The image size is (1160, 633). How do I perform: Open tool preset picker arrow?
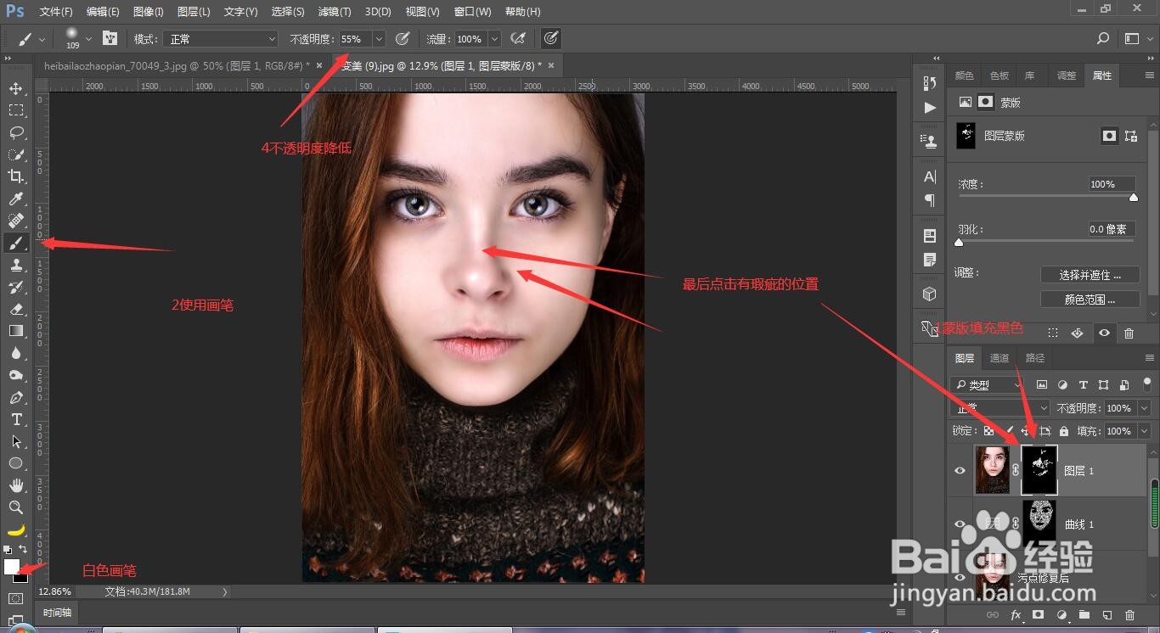click(x=42, y=39)
